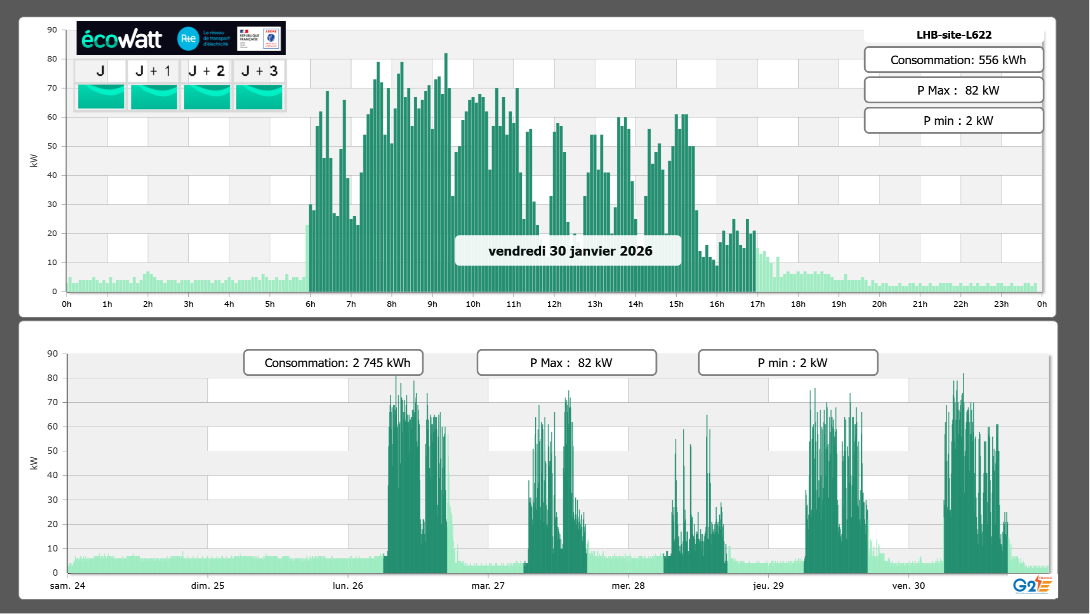Click the weekly chart's P Max : 82 kW box

coord(566,363)
